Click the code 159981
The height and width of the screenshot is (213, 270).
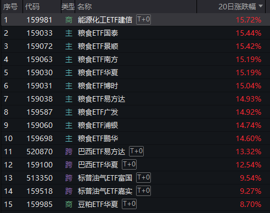point(40,20)
